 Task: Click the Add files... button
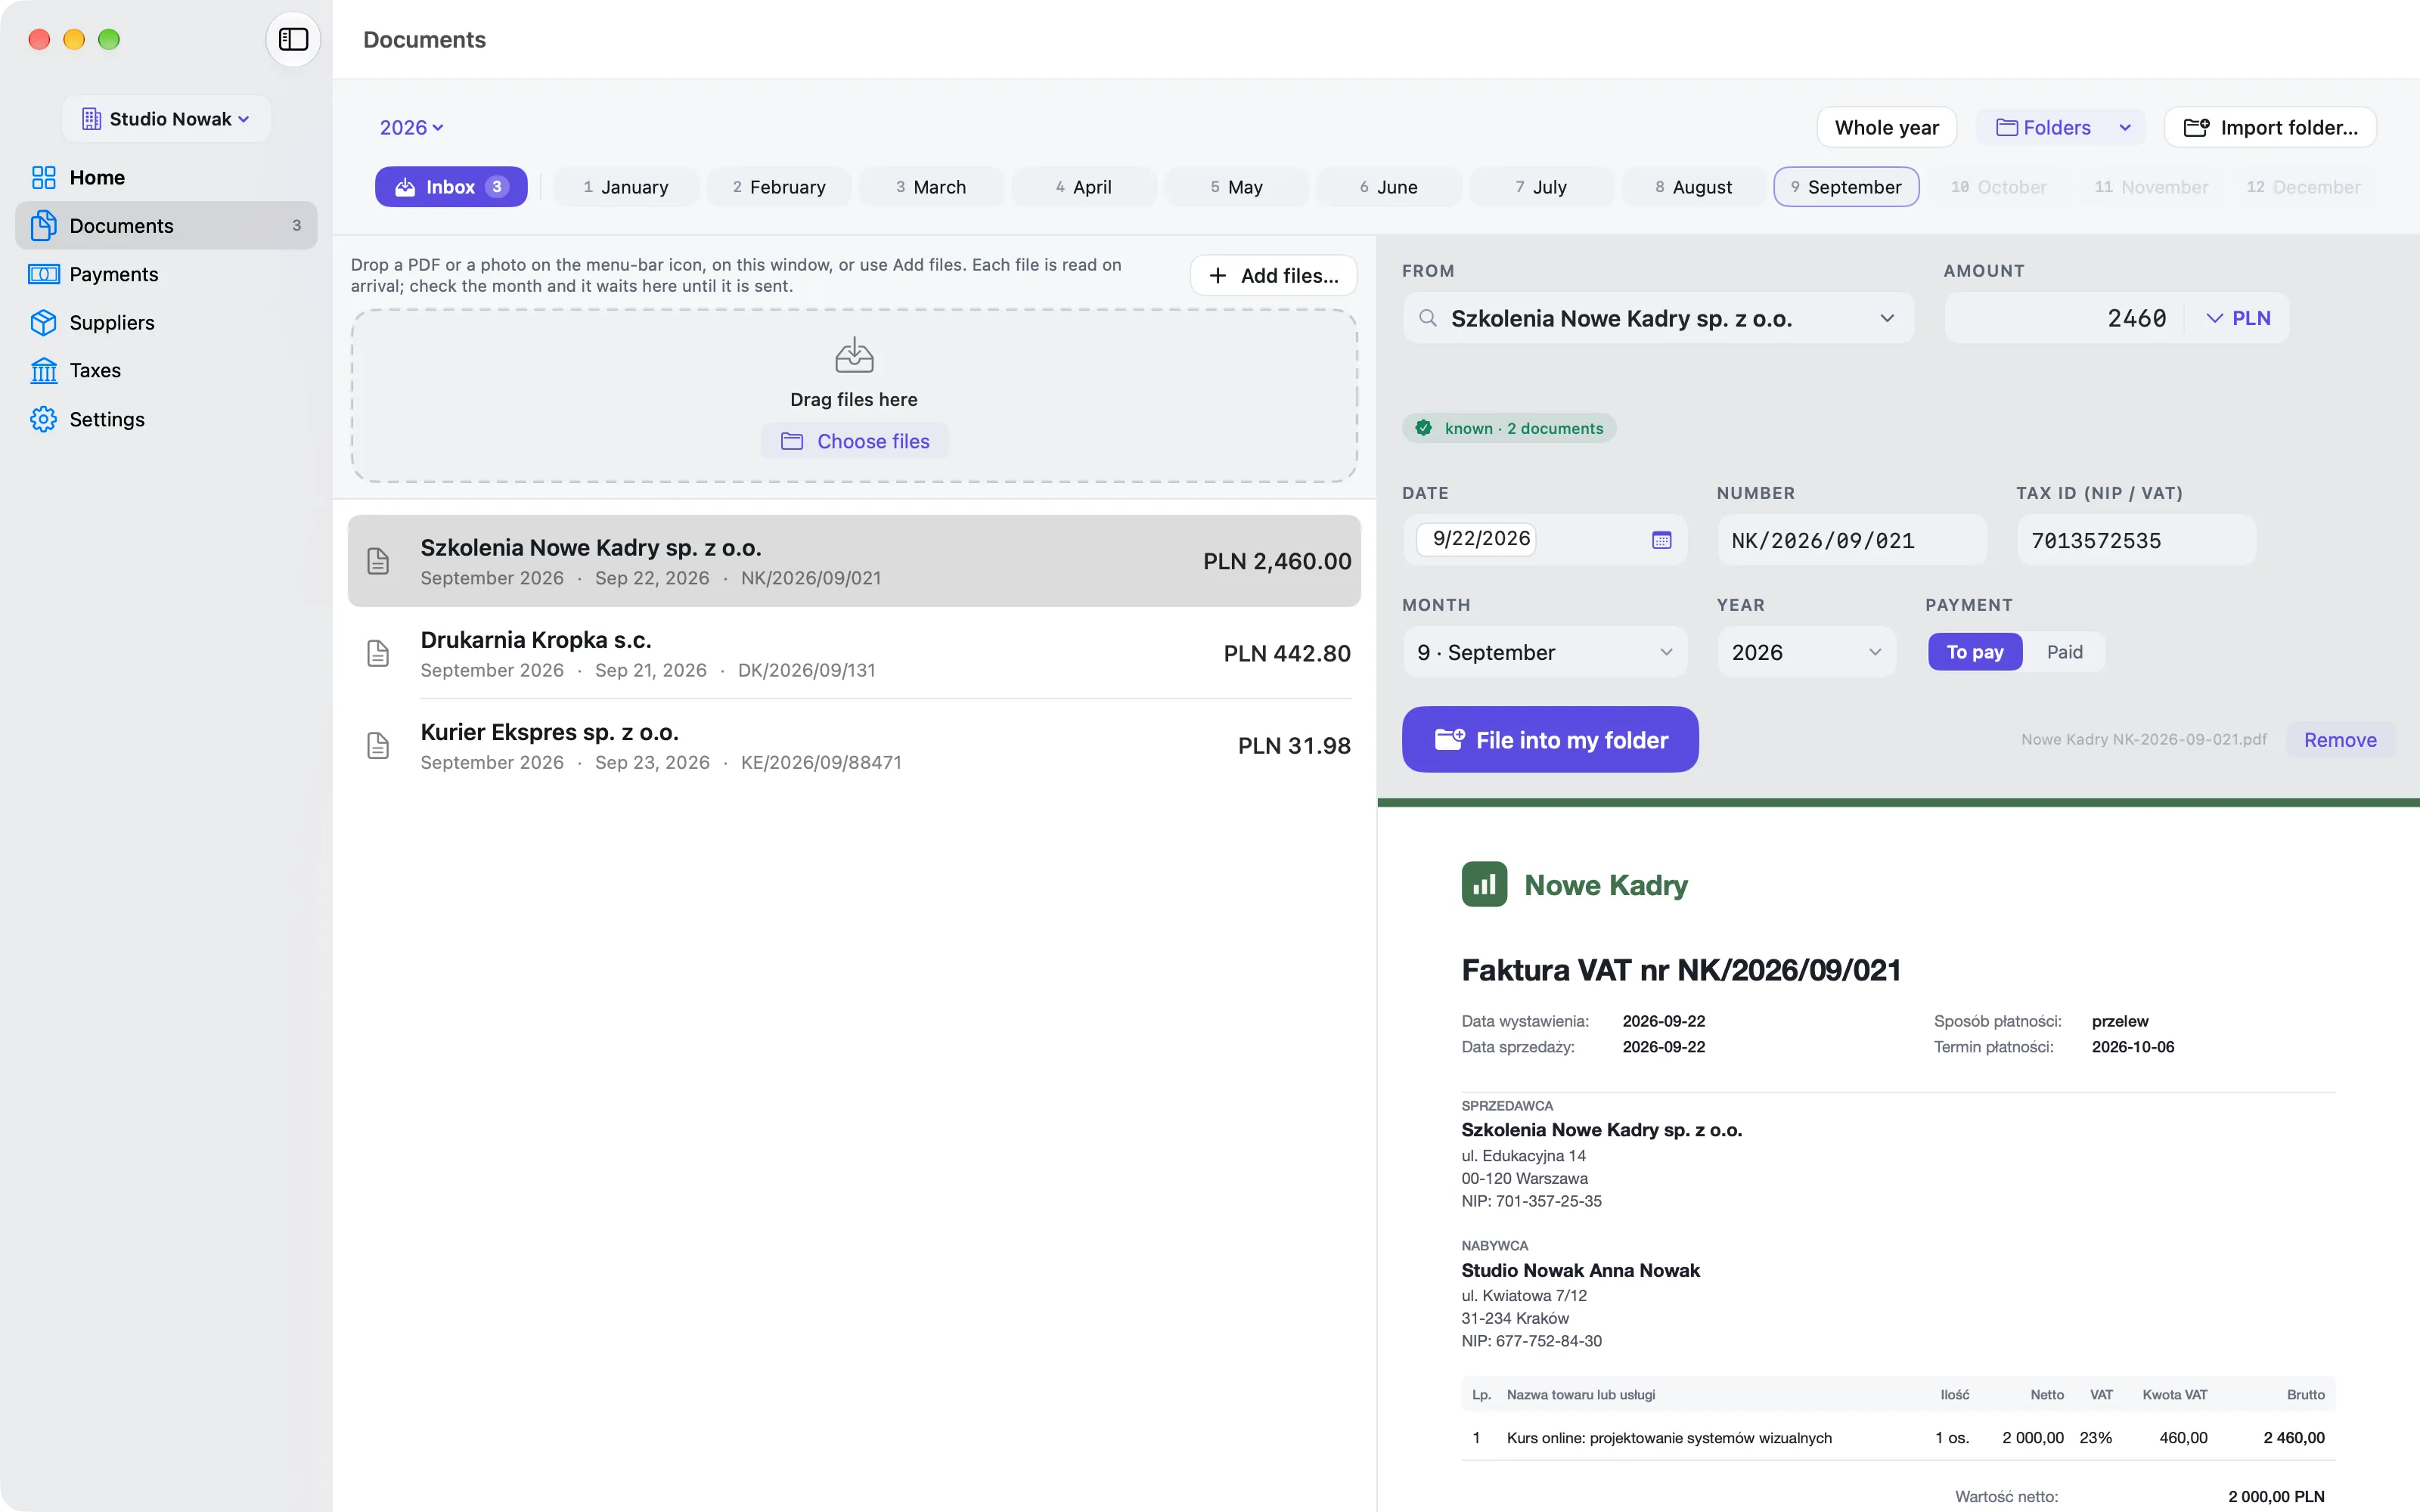(1273, 275)
